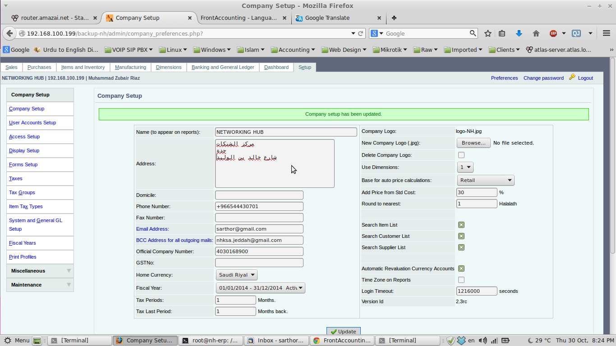Open the Items and Inventory tab
Viewport: 616px width, 346px height.
point(83,67)
